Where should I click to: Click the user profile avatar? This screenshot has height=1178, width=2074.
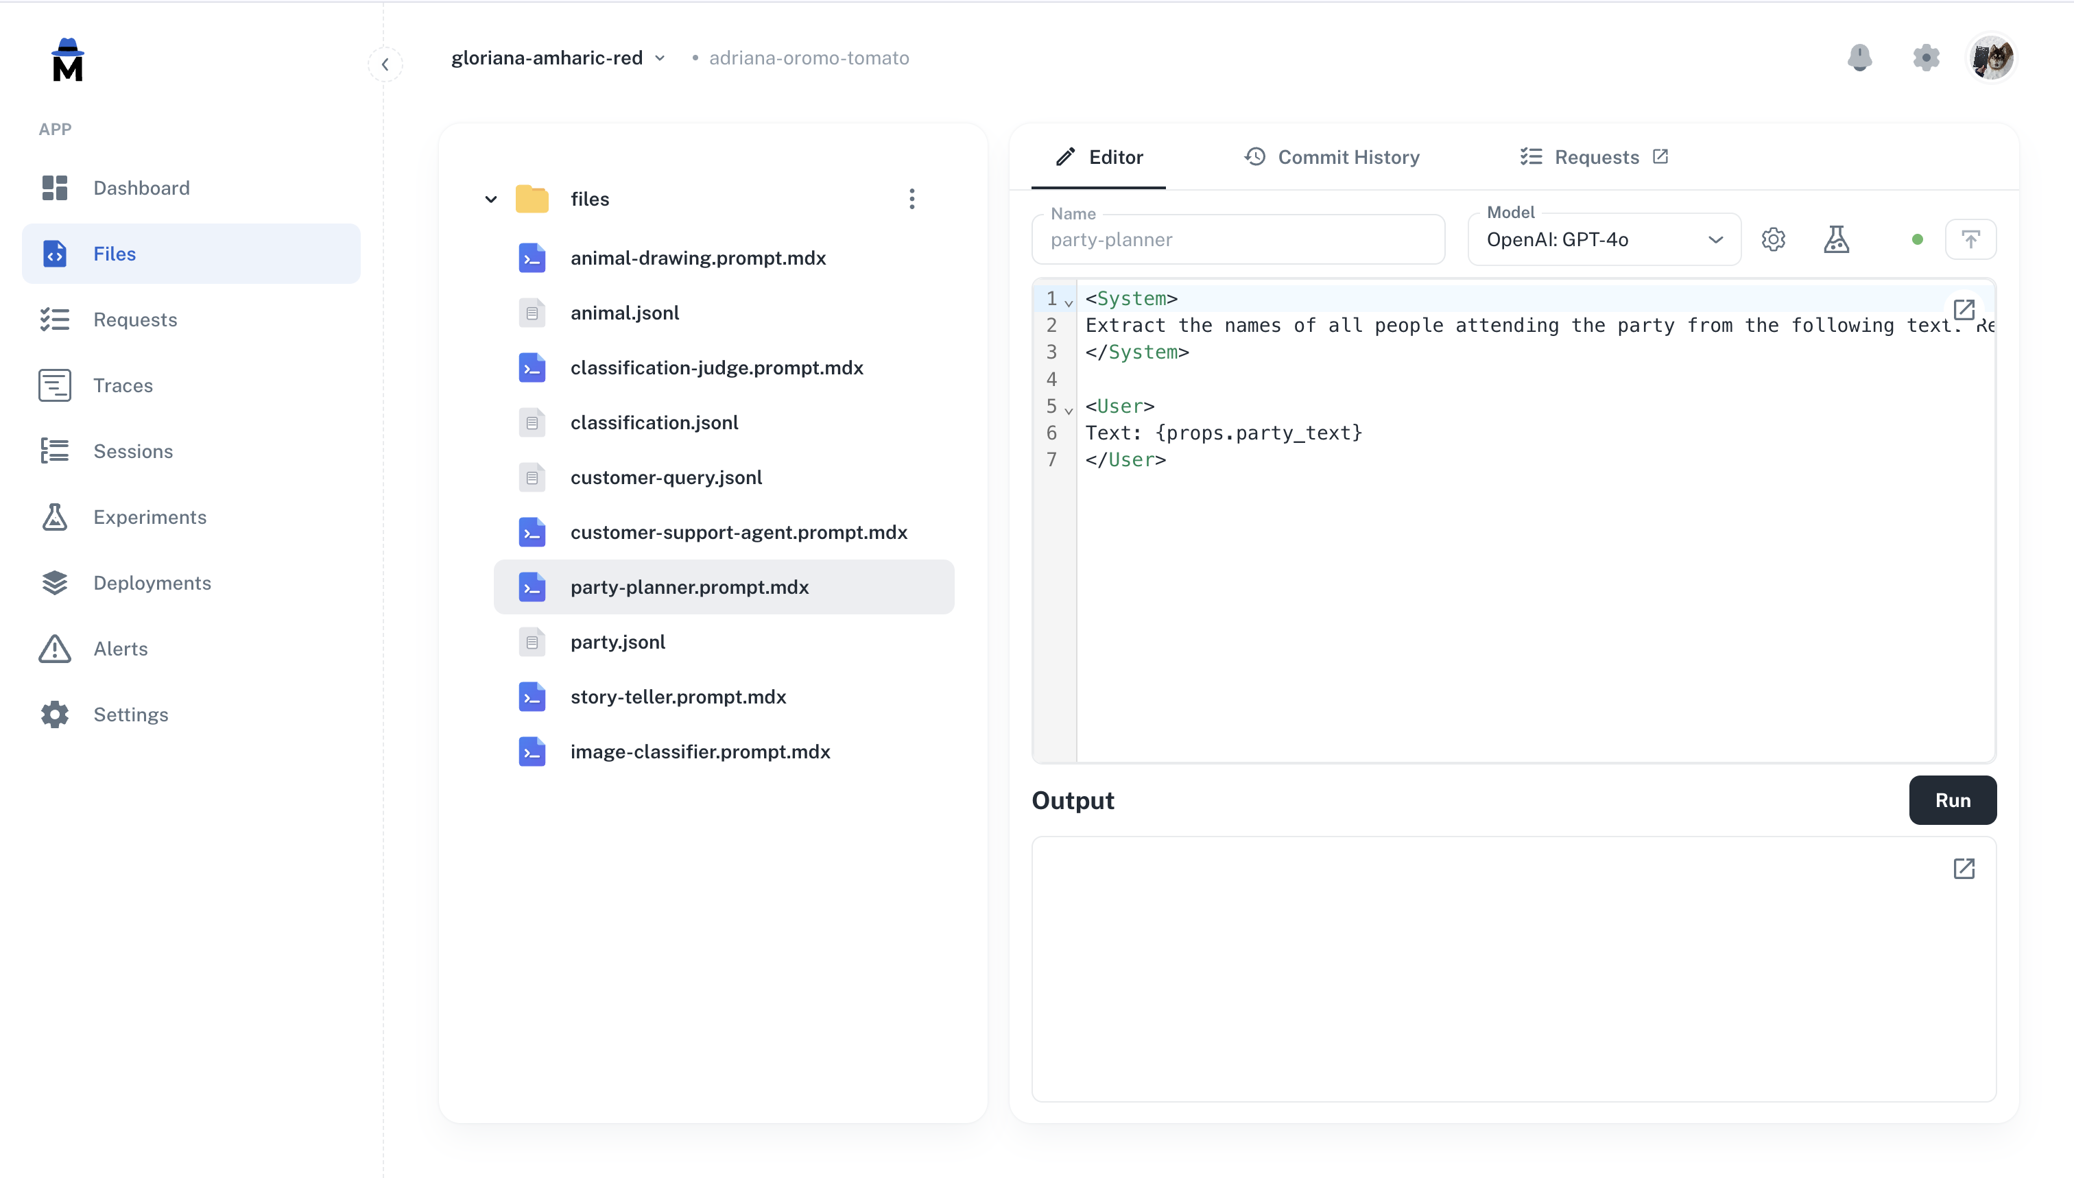click(1990, 58)
